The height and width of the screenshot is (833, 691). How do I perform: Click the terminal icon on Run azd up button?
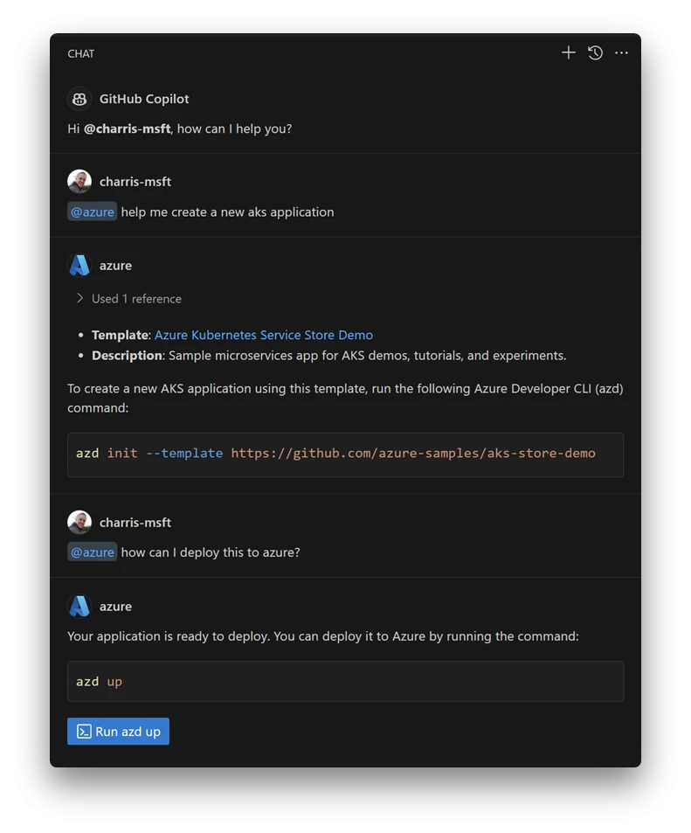[x=84, y=732]
